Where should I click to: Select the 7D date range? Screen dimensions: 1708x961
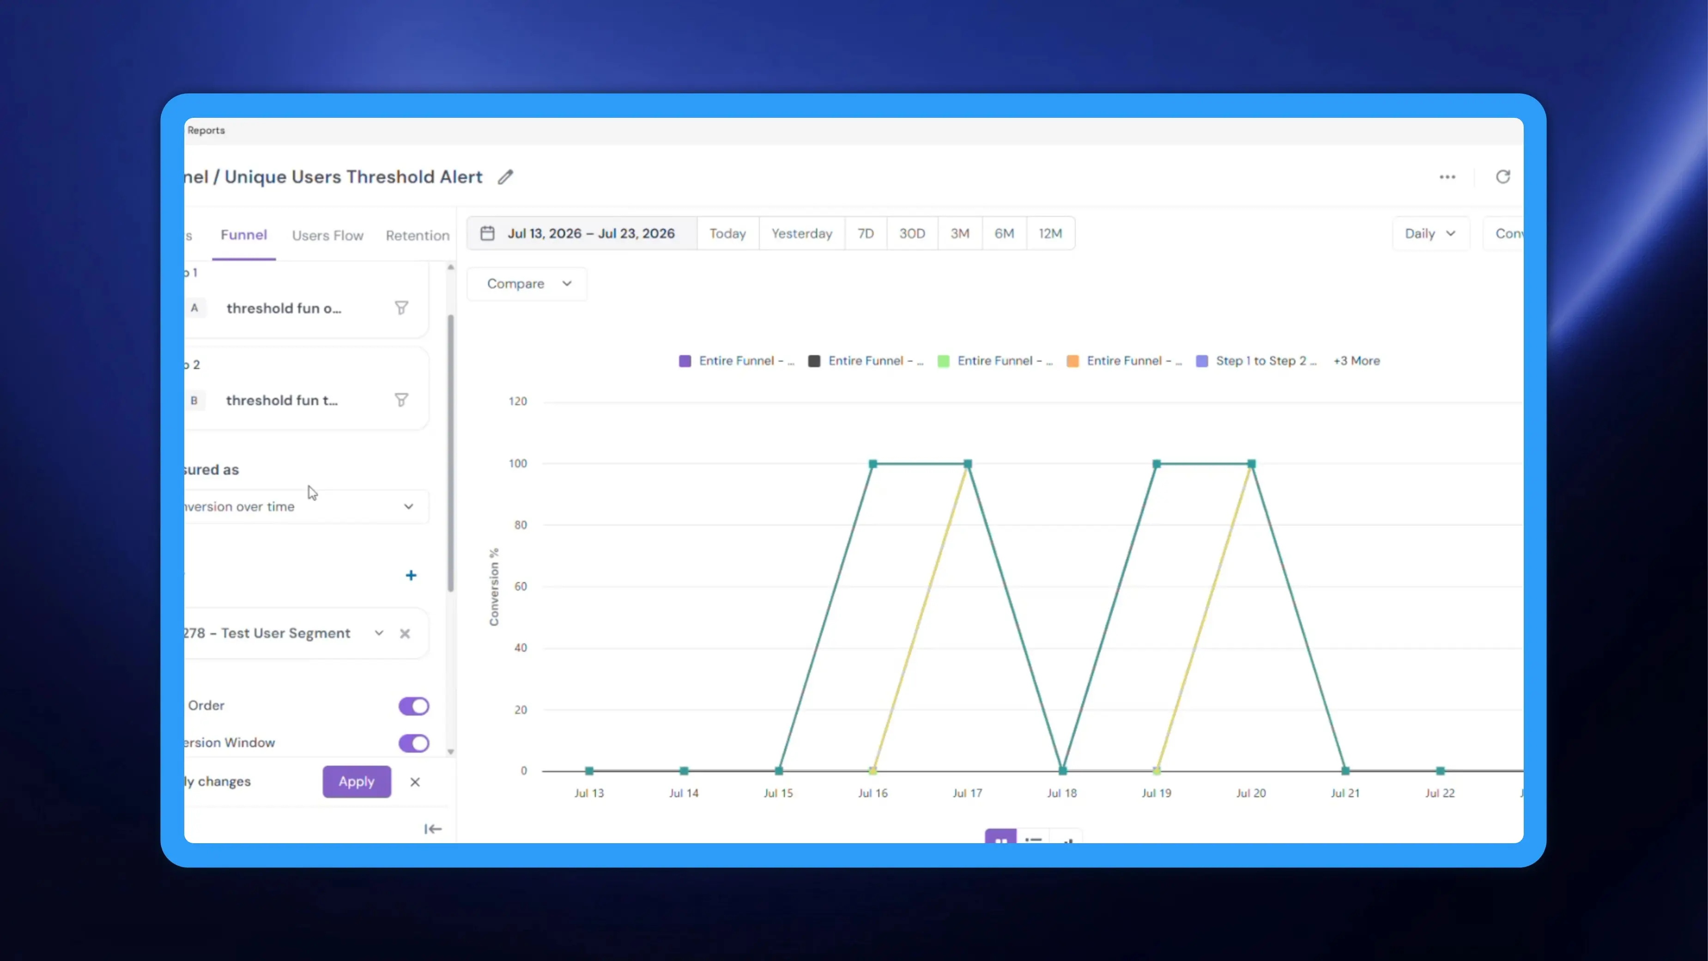866,233
